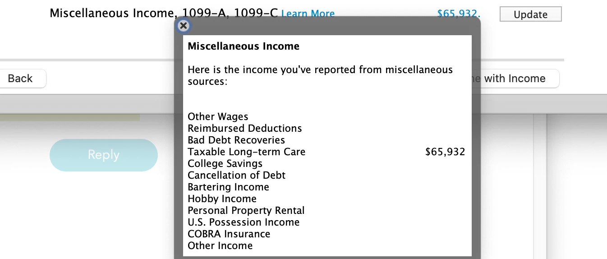This screenshot has height=259, width=607.
Task: Click the Update button for Miscellaneous Income
Action: tap(530, 14)
